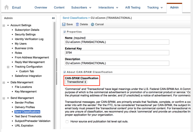This screenshot has height=132, width=193.
Task: Open Subject/Preheader Validation
Action: (x=32, y=121)
